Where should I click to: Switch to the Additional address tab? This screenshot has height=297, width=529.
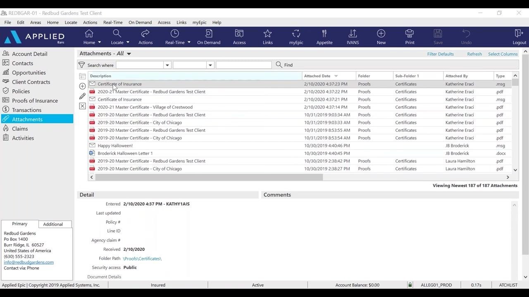click(x=53, y=224)
